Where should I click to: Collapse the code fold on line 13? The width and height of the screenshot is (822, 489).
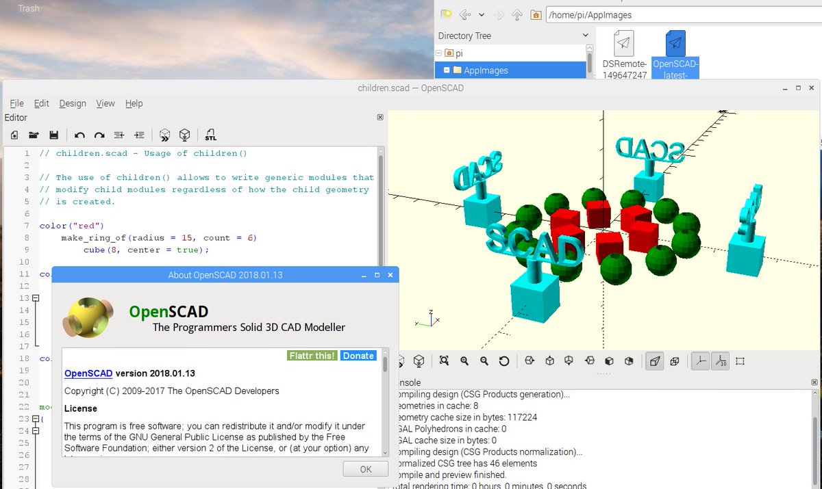point(36,298)
